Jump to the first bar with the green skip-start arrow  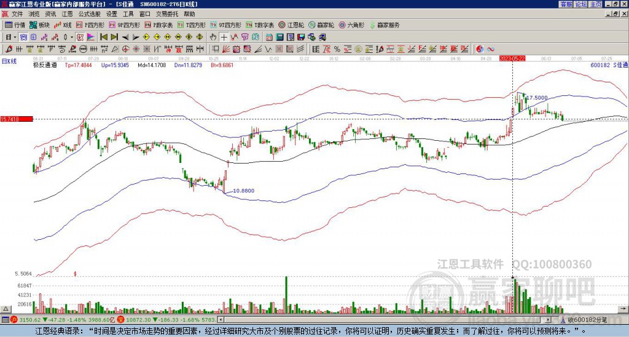pyautogui.click(x=103, y=38)
